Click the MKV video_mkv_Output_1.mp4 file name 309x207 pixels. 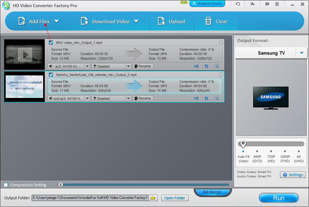(x=79, y=43)
